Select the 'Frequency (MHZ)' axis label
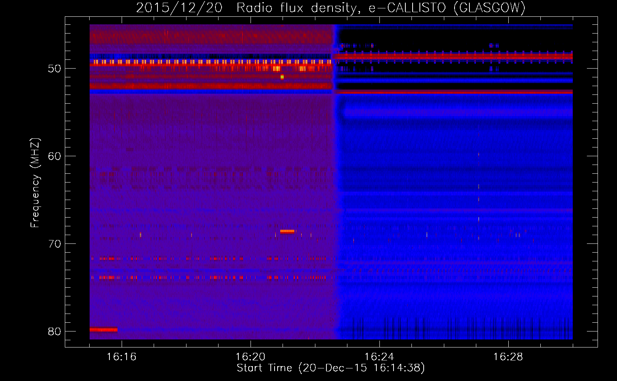This screenshot has width=617, height=381. pyautogui.click(x=35, y=183)
